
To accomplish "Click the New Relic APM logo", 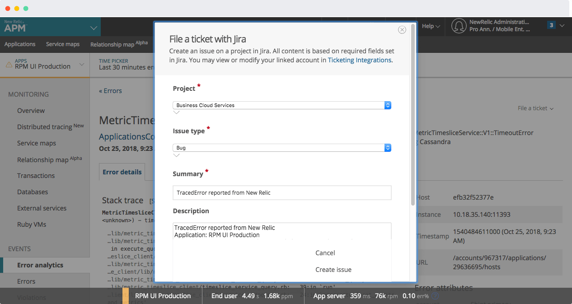I will [15, 26].
